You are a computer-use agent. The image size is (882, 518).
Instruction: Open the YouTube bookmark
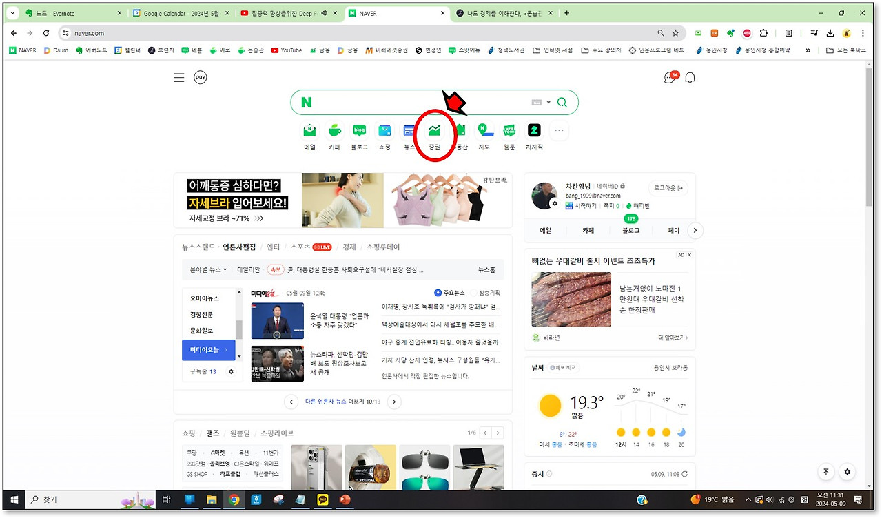click(286, 50)
